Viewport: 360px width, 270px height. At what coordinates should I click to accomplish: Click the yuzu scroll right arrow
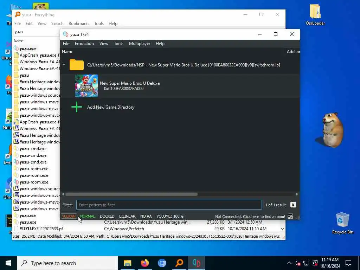click(297, 194)
